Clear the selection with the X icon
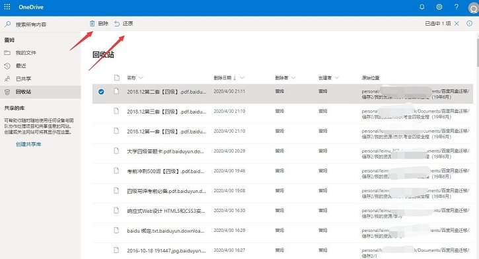 457,24
